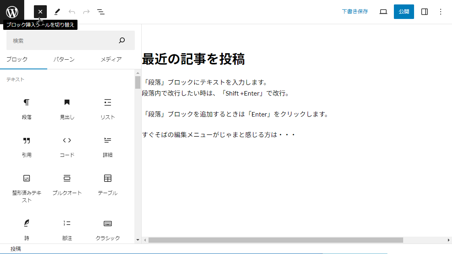Insert the テーブル table block
The image size is (452, 254).
[x=108, y=185]
